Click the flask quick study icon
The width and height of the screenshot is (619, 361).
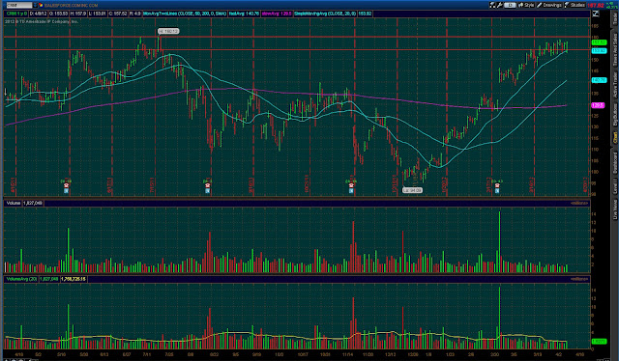point(492,5)
